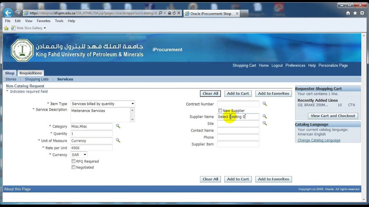The image size is (369, 207).
Task: Click the Contact Name input field
Action: point(238,130)
